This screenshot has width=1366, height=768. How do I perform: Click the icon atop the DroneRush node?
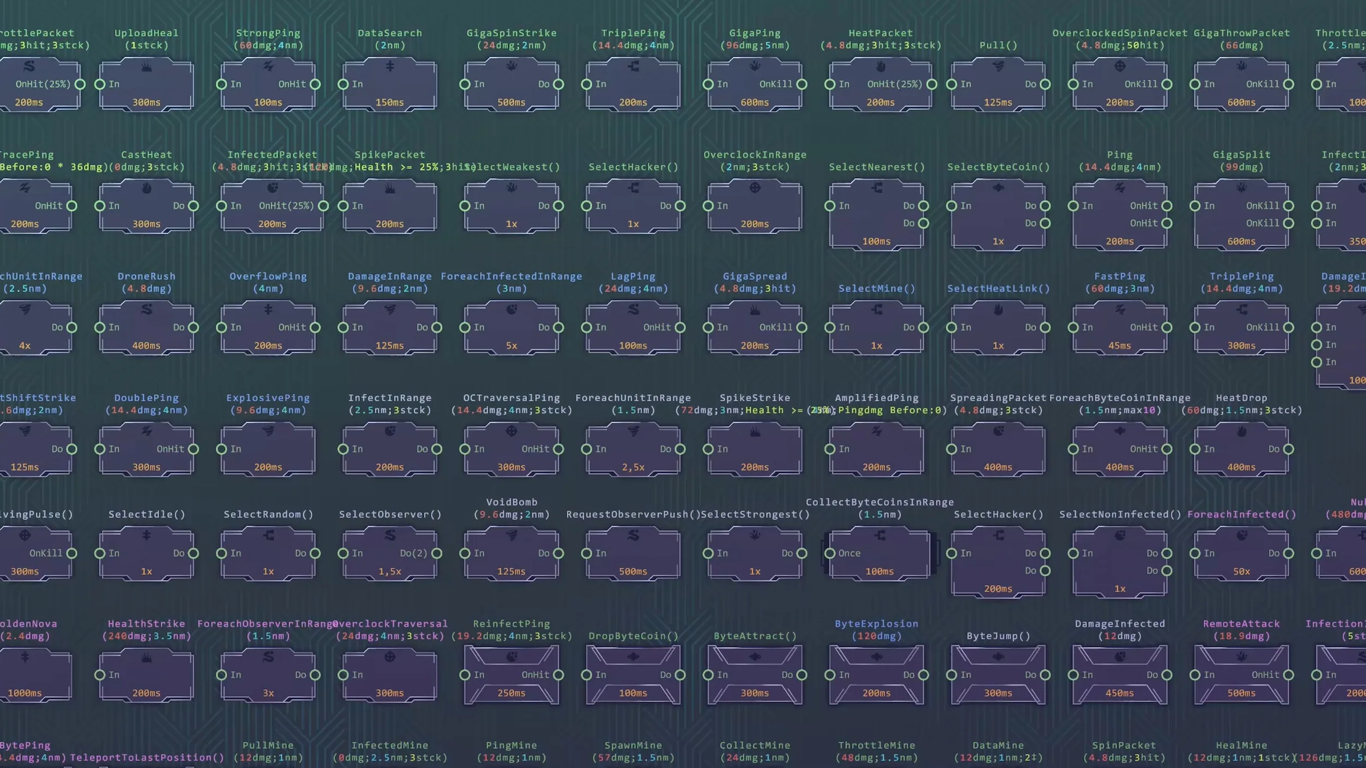coord(147,309)
